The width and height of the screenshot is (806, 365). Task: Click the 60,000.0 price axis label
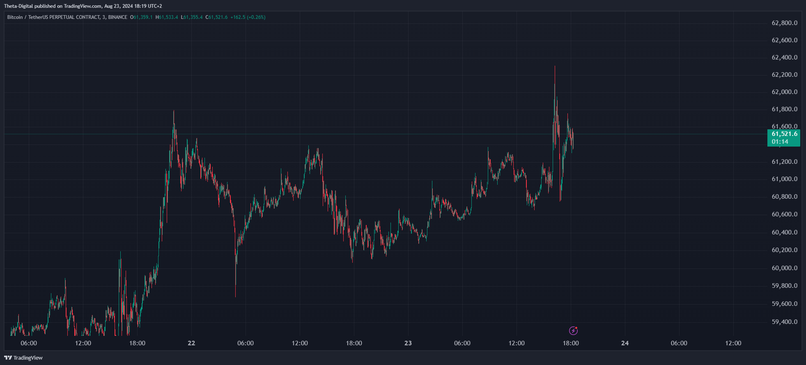click(785, 268)
